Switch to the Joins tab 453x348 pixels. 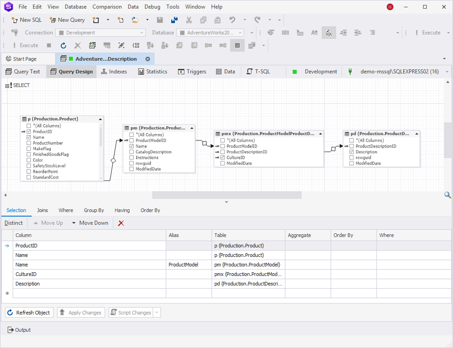(43, 210)
